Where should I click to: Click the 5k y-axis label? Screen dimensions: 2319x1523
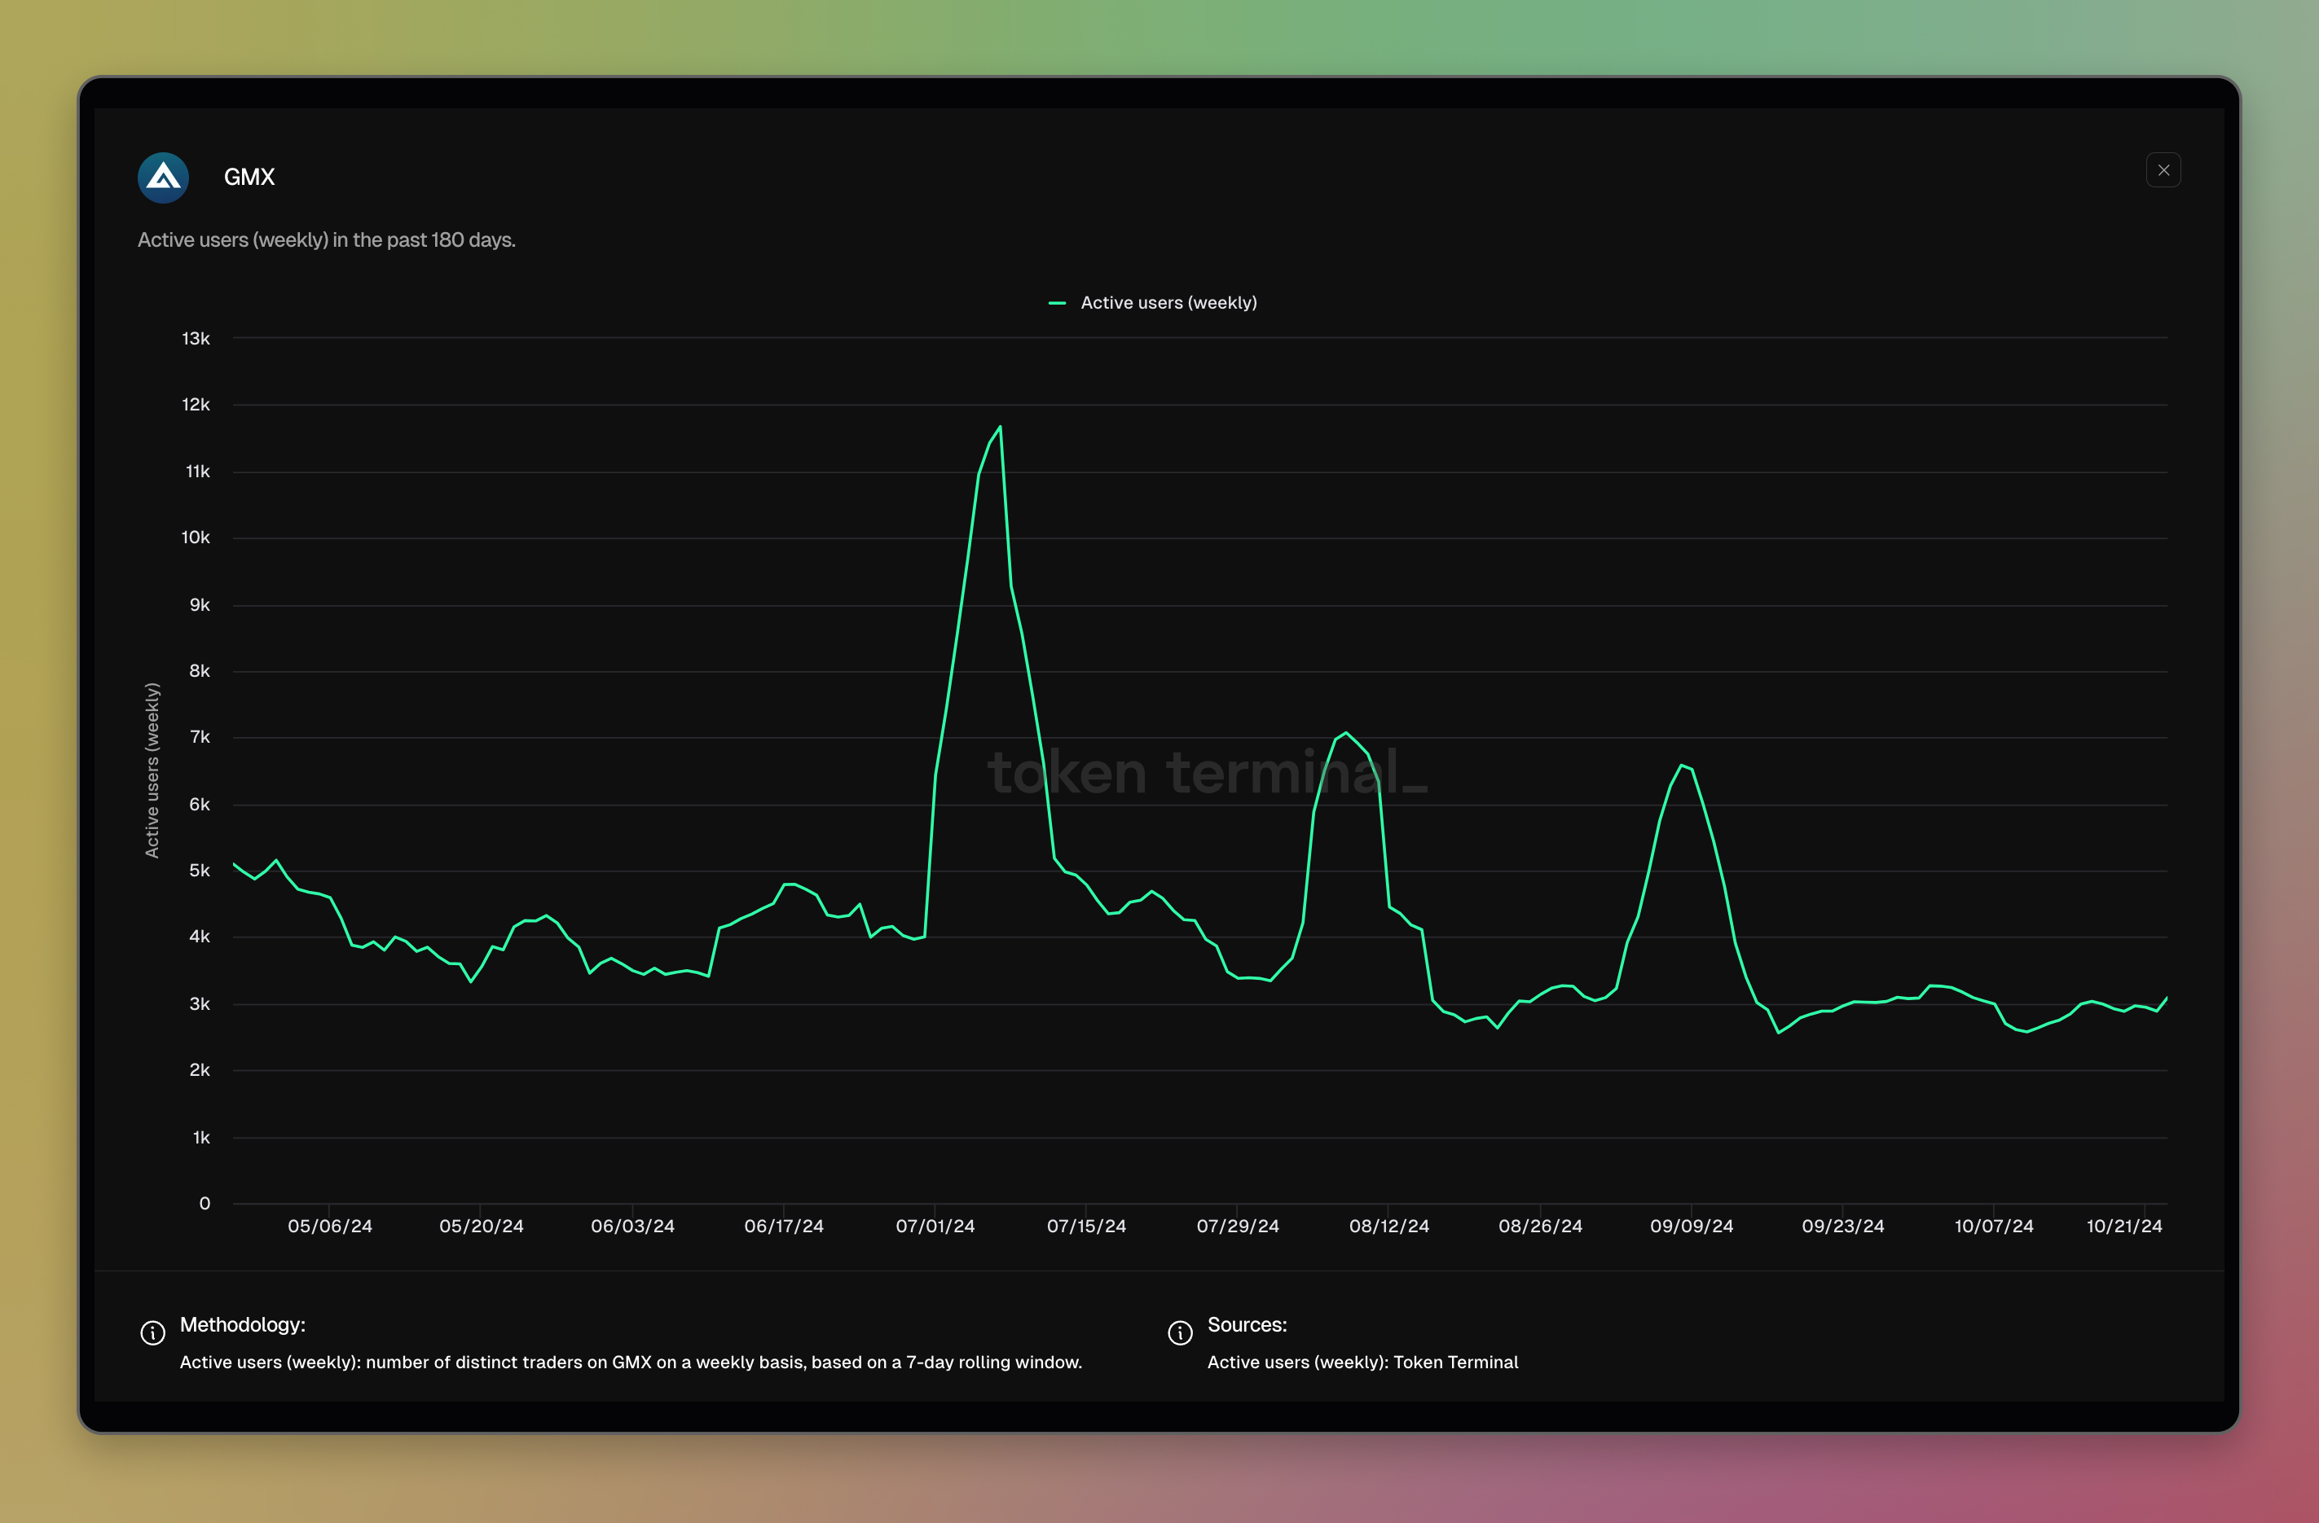coord(200,871)
